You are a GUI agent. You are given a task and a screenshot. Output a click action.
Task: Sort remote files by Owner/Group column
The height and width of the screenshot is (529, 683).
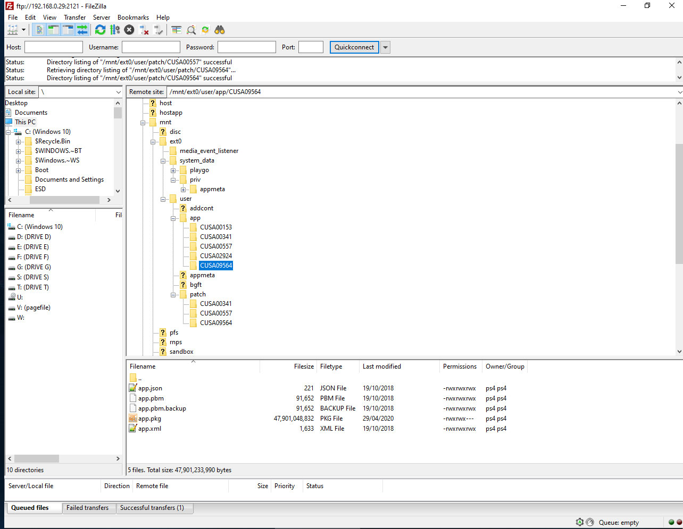505,366
